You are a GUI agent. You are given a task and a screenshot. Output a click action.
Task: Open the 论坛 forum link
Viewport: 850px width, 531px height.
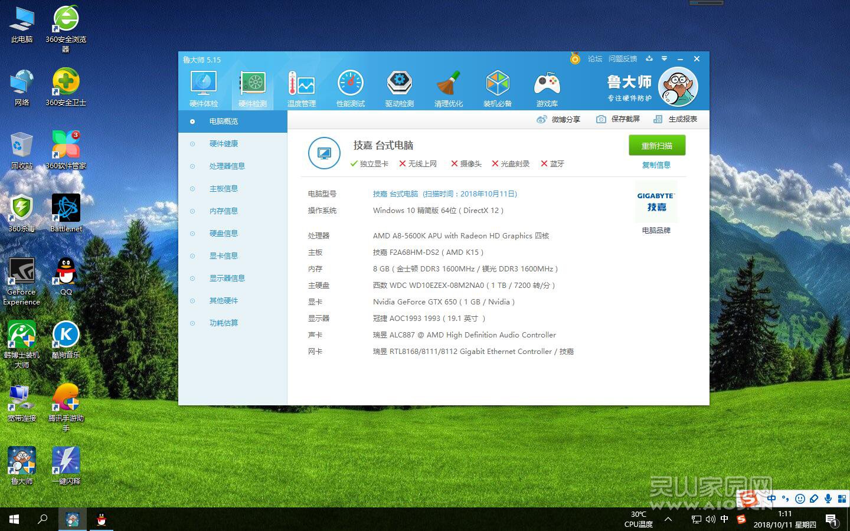595,59
